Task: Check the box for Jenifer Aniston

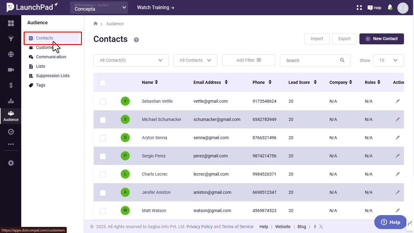Action: coord(103,193)
